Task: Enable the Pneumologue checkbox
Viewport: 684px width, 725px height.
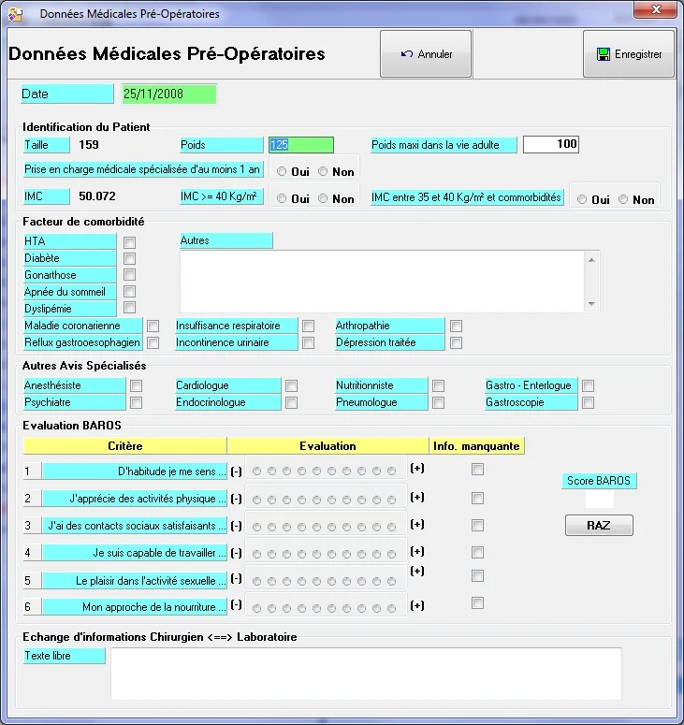Action: (x=439, y=403)
